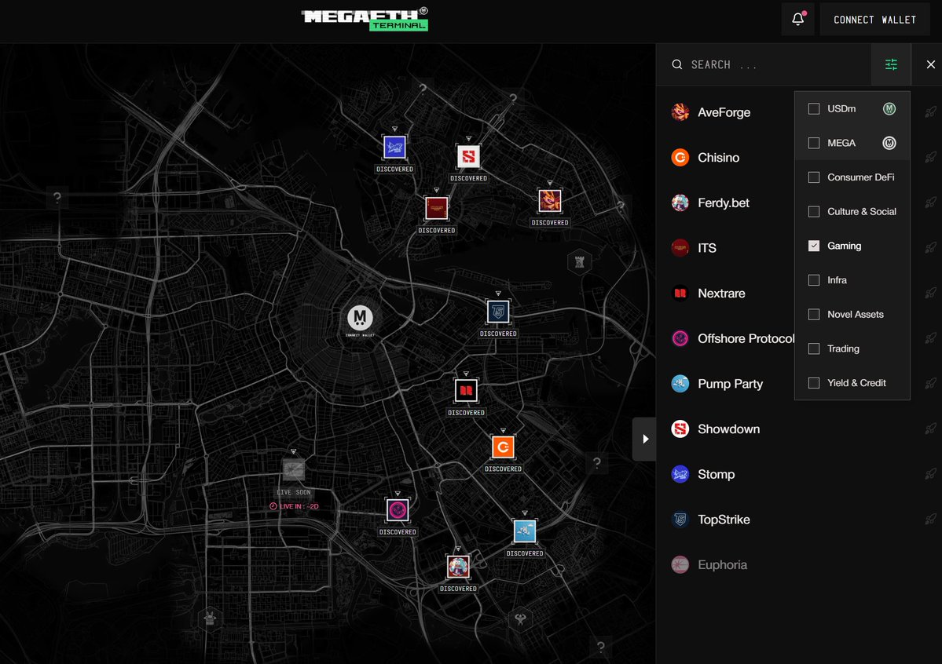Uncheck the Gaming filter checkbox
The width and height of the screenshot is (942, 664).
click(814, 246)
